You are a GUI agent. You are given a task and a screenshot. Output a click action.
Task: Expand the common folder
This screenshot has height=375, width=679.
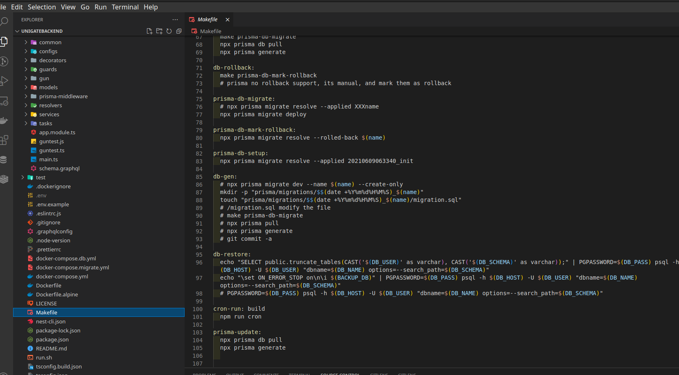(x=50, y=42)
